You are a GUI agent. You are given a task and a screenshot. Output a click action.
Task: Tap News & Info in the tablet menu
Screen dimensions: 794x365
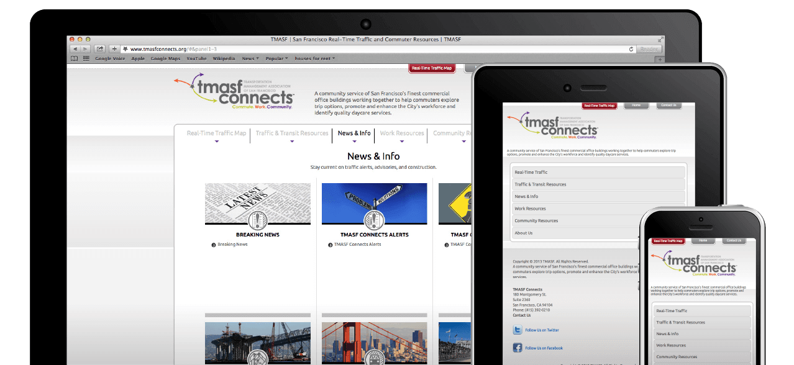[x=598, y=197]
